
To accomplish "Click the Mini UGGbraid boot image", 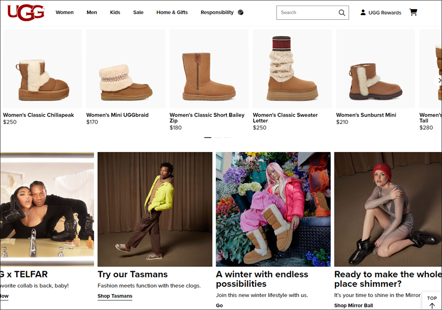I will pyautogui.click(x=126, y=69).
